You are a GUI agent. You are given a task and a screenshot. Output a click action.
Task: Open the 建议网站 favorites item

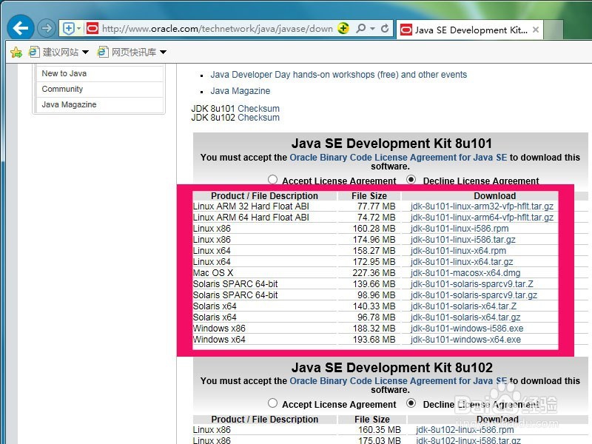click(55, 52)
